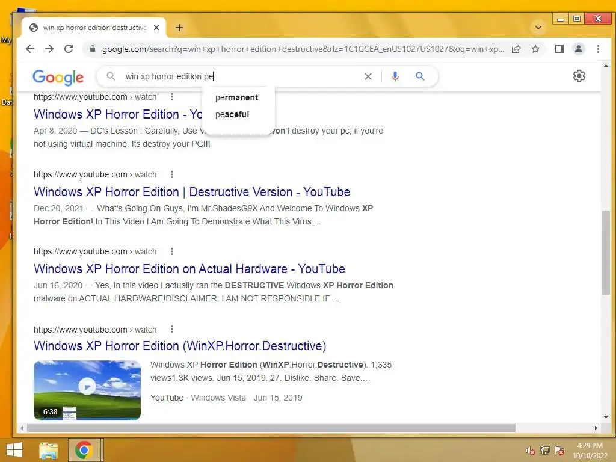Viewport: 616px width, 462px height.
Task: Open the Windows Start button
Action: (x=14, y=450)
